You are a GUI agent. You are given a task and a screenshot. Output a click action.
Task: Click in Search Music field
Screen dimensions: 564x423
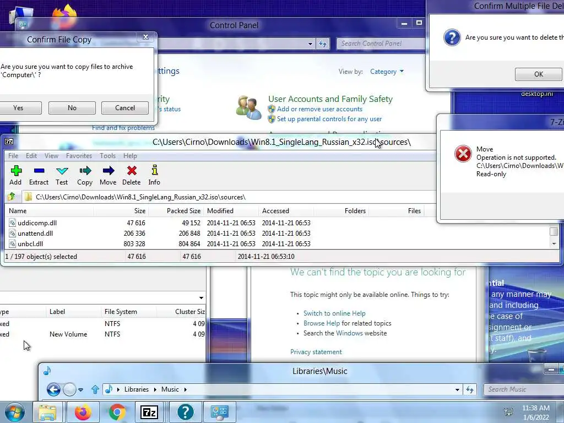point(523,389)
